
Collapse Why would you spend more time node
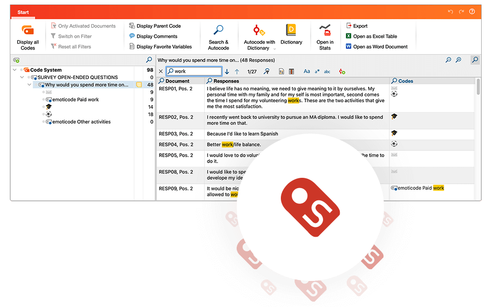coord(29,84)
